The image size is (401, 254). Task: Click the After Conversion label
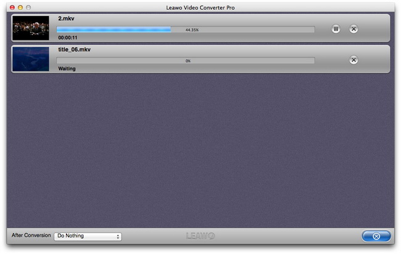coord(31,235)
